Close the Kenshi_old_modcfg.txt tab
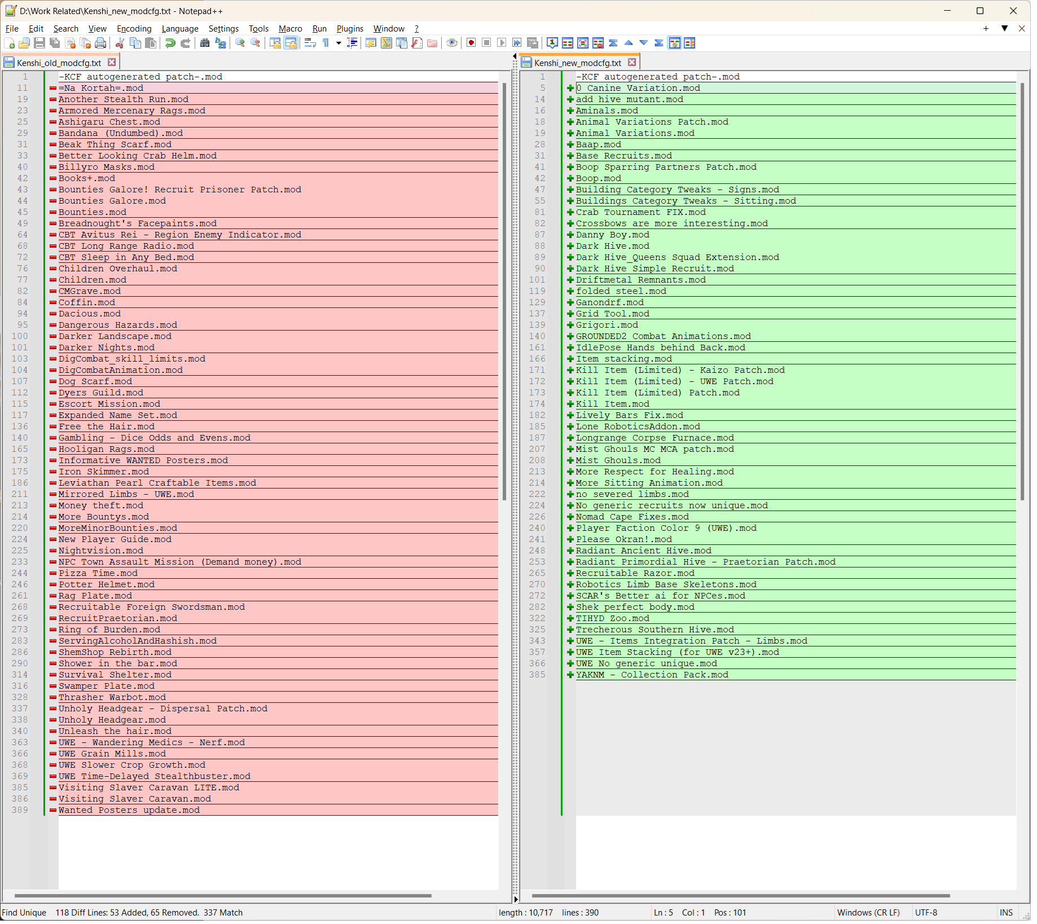The height and width of the screenshot is (924, 1037). coord(112,63)
